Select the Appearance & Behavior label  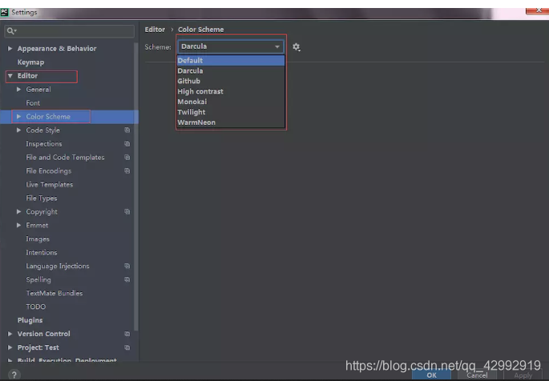pyautogui.click(x=57, y=49)
